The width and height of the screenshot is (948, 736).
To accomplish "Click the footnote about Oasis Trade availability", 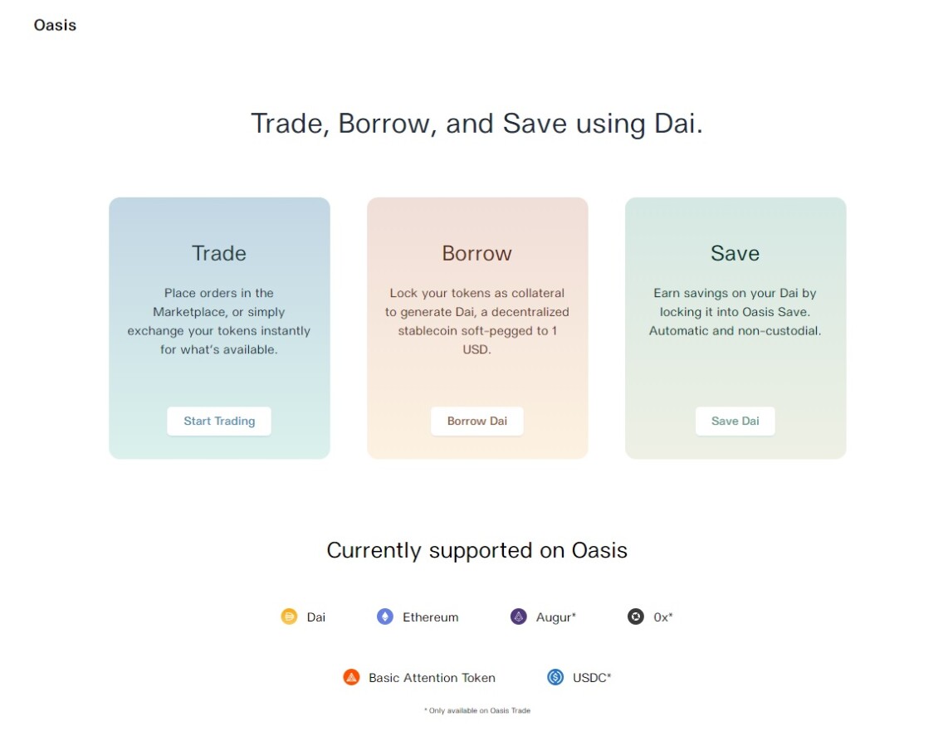I will point(476,710).
